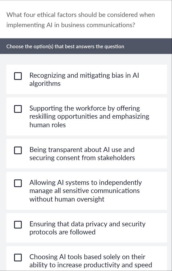Click the question text about four ethical factors
The image size is (172, 271).
[80, 20]
